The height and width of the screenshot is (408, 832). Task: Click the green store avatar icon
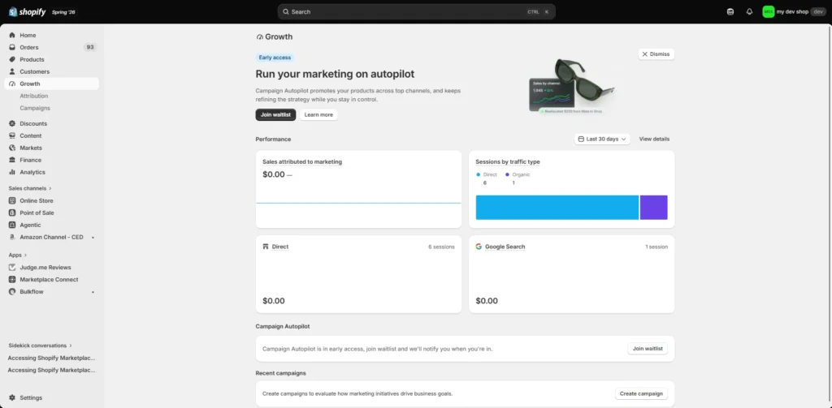pyautogui.click(x=769, y=11)
